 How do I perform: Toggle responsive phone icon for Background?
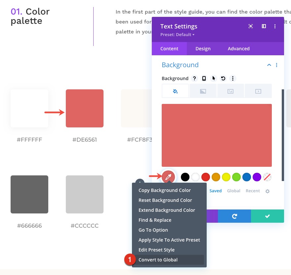tap(204, 78)
